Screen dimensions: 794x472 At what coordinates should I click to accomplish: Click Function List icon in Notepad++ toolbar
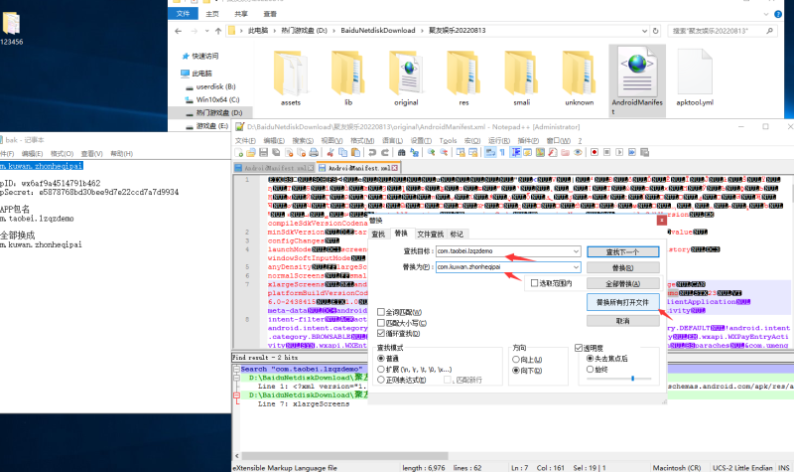pos(553,152)
